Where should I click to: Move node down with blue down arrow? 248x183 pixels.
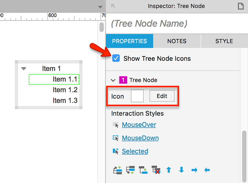(x=181, y=170)
